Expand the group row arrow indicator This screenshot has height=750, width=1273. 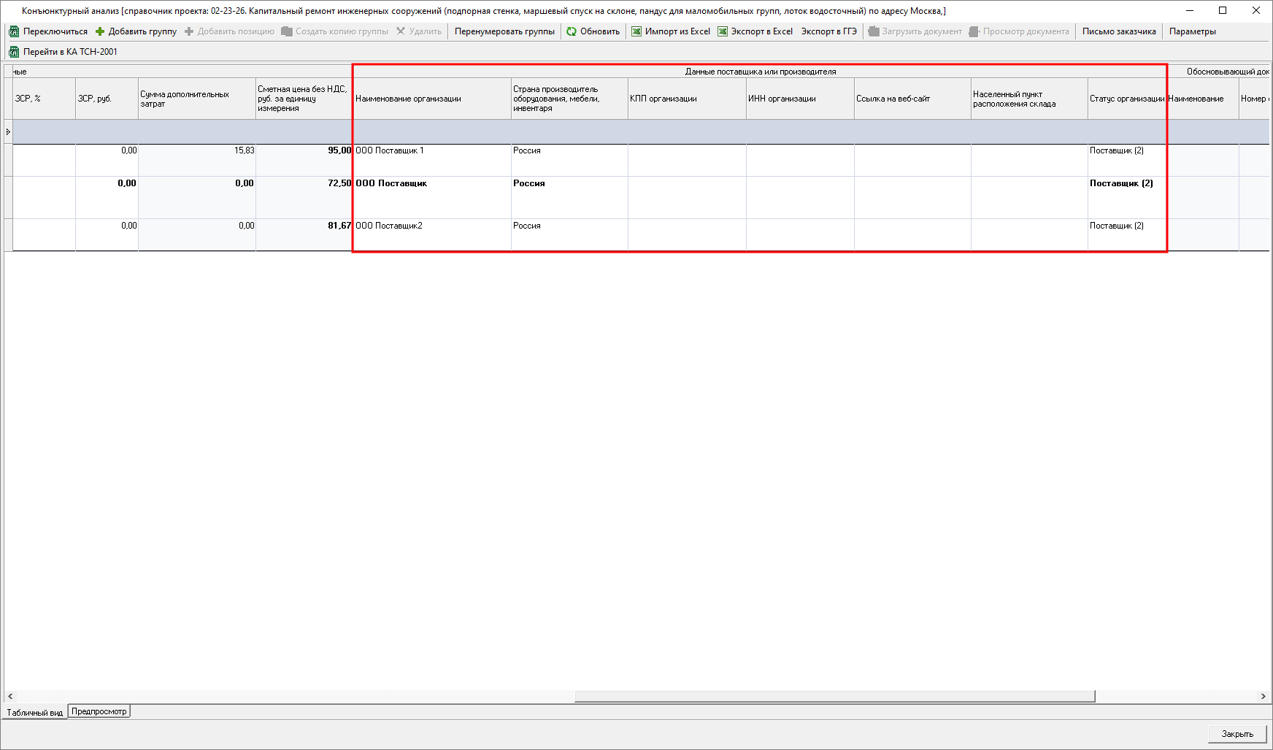[8, 132]
